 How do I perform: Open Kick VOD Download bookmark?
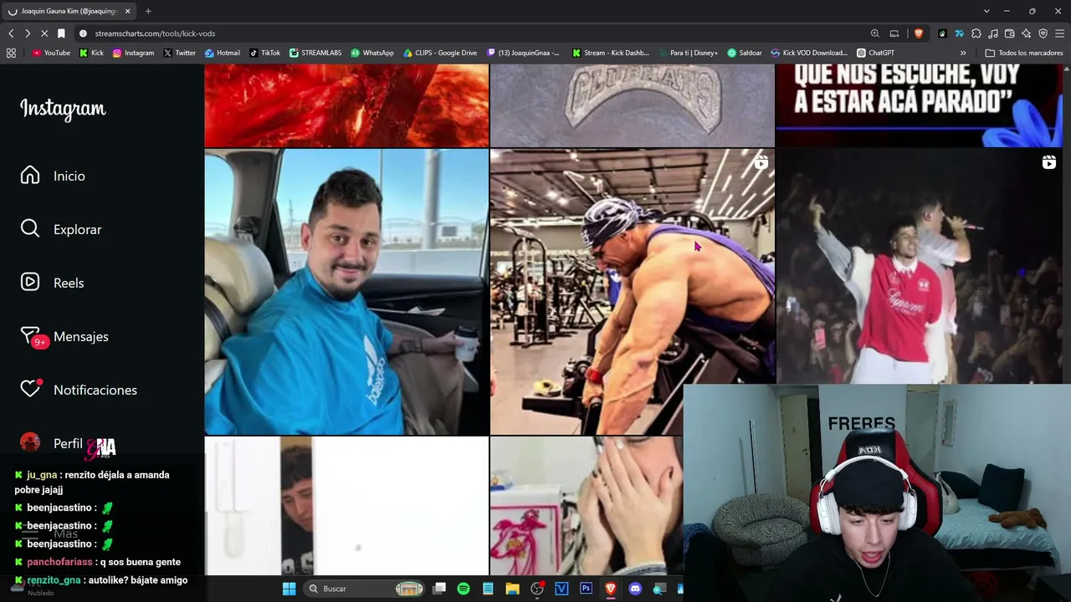(x=809, y=53)
